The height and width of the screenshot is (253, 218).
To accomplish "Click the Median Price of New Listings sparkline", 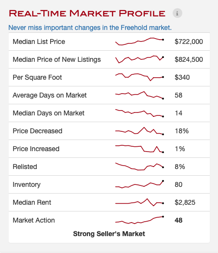I will click(140, 59).
